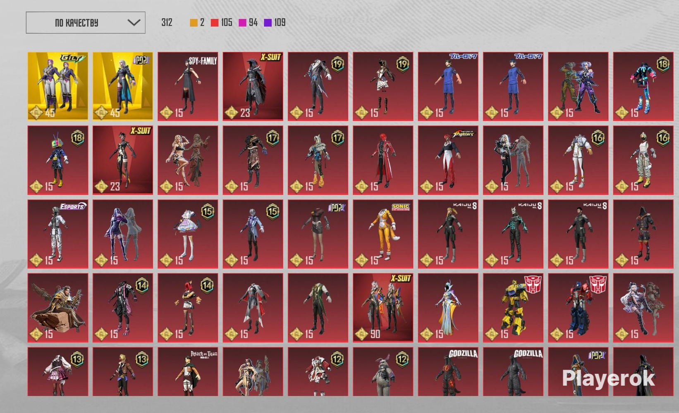Select the level 16 patterned pants outfit
Image resolution: width=679 pixels, height=413 pixels.
[643, 160]
